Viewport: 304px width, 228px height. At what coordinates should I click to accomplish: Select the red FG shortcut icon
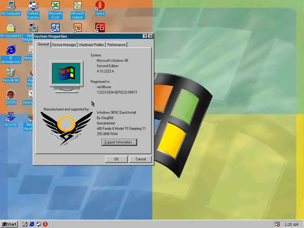[x=100, y=28]
